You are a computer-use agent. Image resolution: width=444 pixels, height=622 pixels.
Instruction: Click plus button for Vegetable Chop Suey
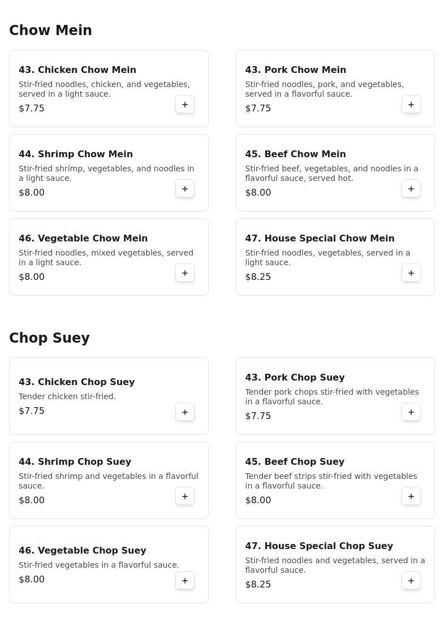coord(185,581)
